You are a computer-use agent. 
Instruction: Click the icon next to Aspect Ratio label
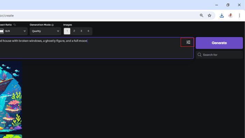click(x=15, y=25)
